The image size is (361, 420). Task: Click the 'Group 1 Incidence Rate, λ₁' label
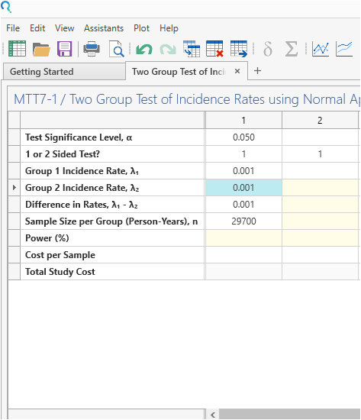pos(82,171)
